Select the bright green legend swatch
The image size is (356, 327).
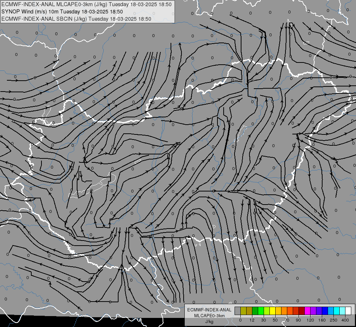pyautogui.click(x=261, y=311)
